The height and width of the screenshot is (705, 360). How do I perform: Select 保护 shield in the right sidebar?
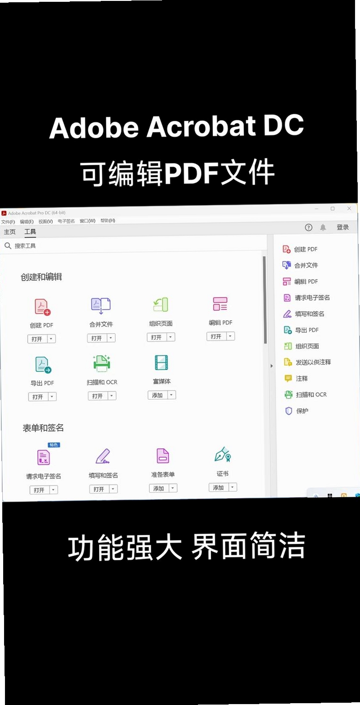pos(296,411)
